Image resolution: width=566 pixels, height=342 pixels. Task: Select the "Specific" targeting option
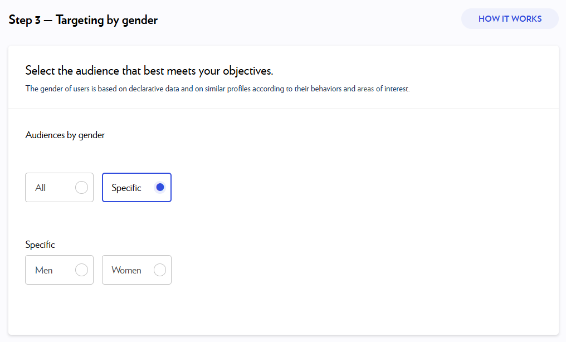[136, 187]
